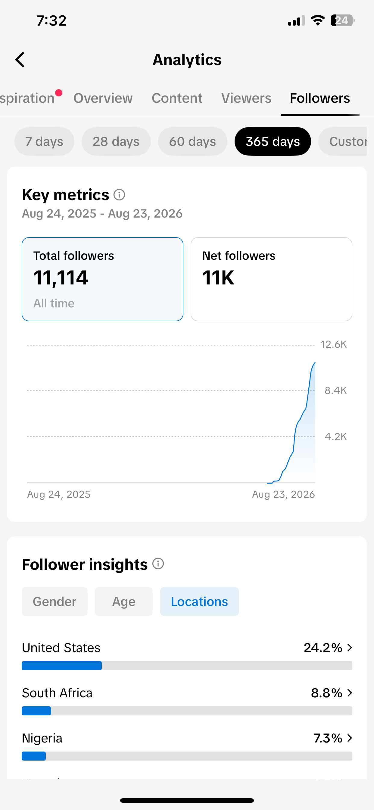The width and height of the screenshot is (374, 810).
Task: Expand Nigeria location details chevron
Action: [350, 738]
